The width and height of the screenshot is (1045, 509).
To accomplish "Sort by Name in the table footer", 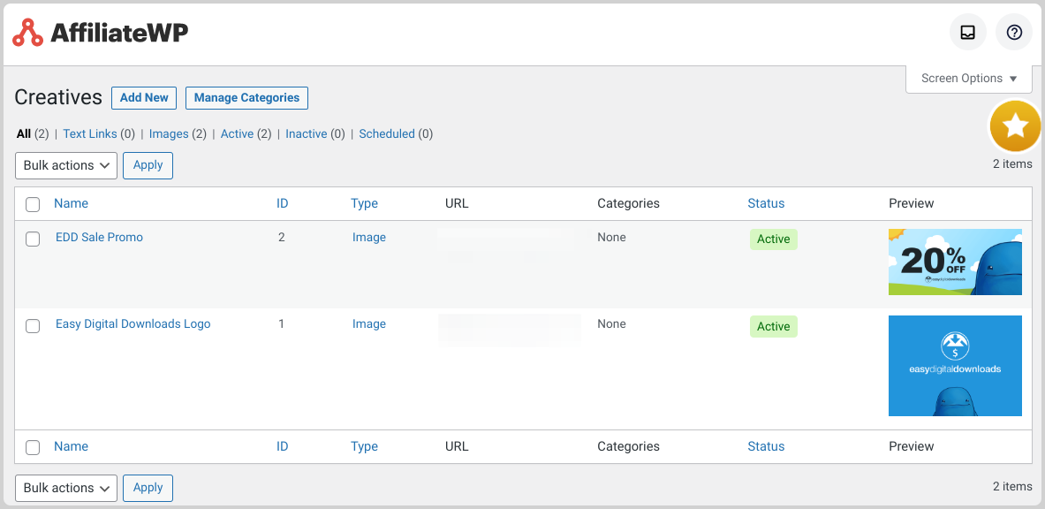I will [x=71, y=446].
